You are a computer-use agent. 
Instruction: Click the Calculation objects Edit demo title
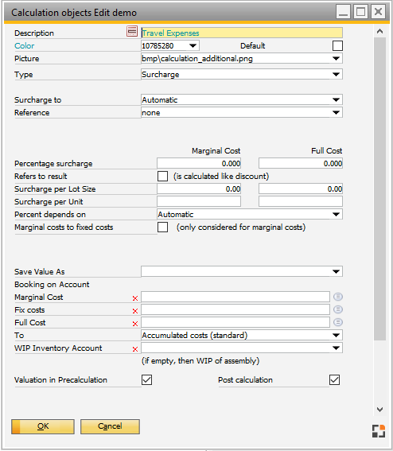pos(74,13)
